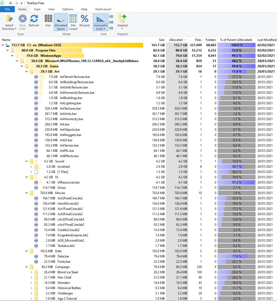The width and height of the screenshot is (277, 301).
Task: Set unit to MB
Action: point(111,22)
